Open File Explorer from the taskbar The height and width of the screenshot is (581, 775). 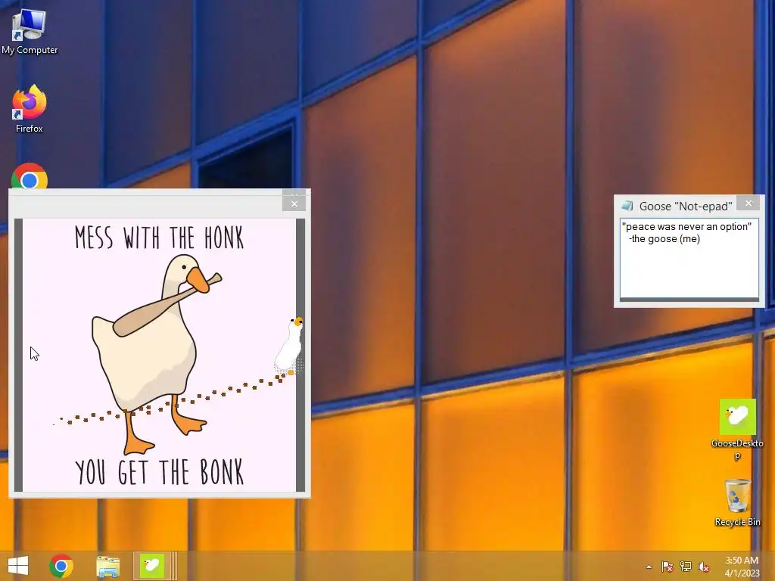107,566
